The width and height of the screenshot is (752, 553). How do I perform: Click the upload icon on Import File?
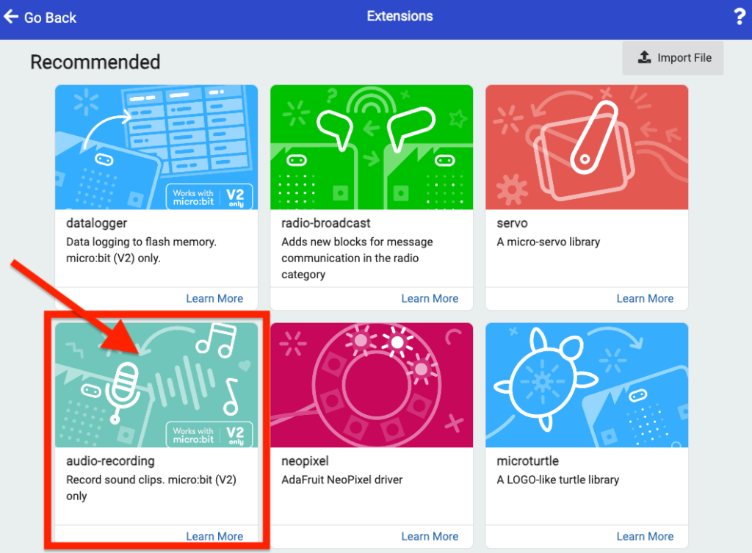pyautogui.click(x=644, y=57)
